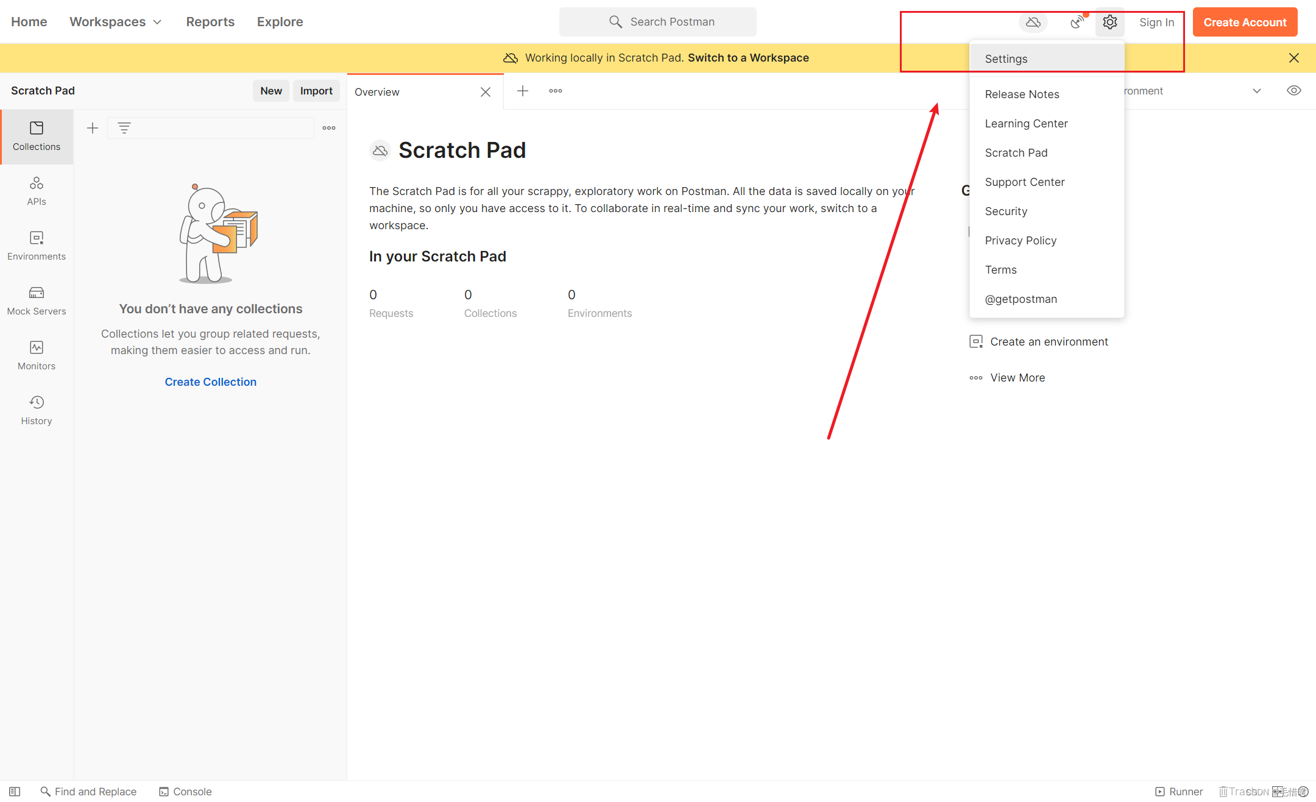Open the Runner from status bar
1316x802 pixels.
pos(1179,792)
